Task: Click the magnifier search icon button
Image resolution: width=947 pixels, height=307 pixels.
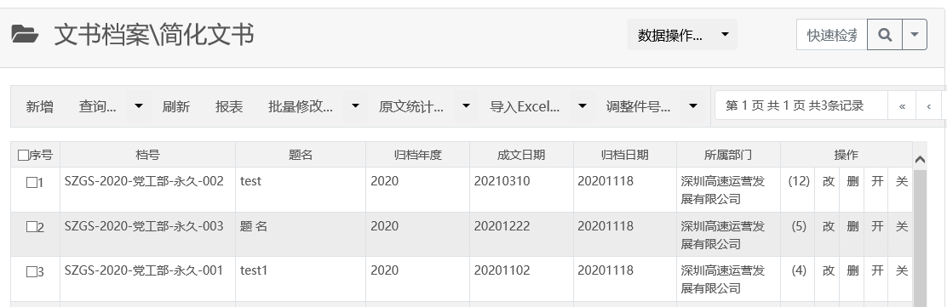Action: click(885, 34)
